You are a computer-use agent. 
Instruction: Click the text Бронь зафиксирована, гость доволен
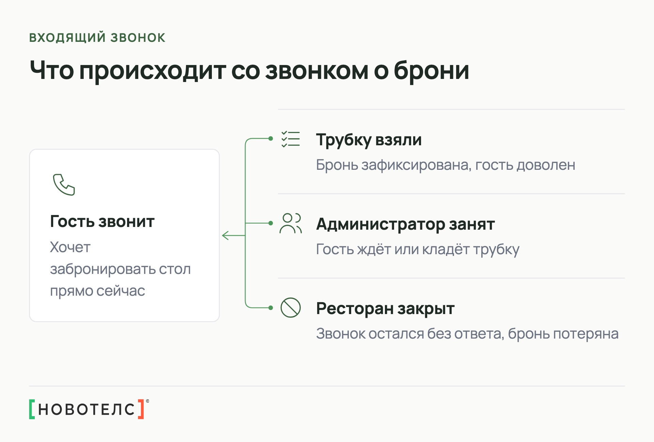[x=446, y=165]
